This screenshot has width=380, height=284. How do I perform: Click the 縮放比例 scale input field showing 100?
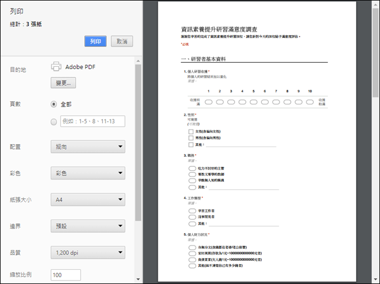click(x=66, y=275)
